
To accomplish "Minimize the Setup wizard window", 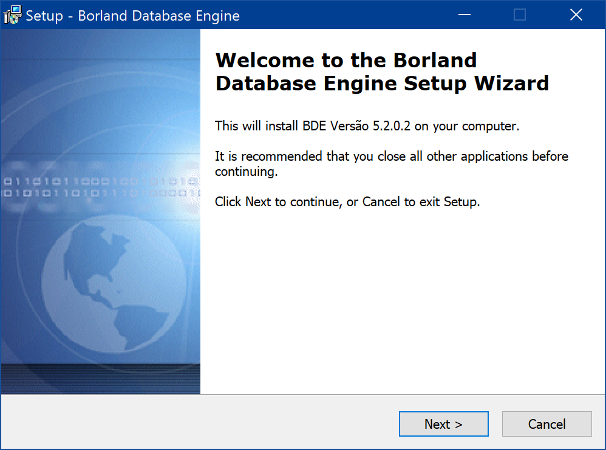I will (464, 15).
